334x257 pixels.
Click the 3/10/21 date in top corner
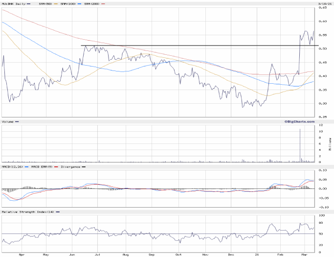[325, 4]
